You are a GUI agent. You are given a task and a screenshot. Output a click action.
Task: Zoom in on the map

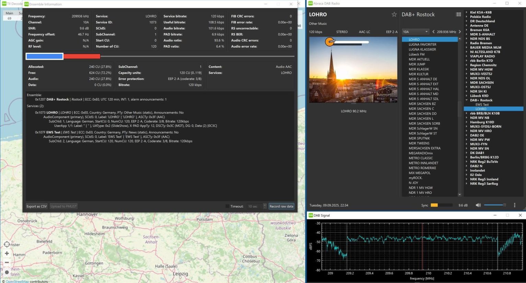click(x=7, y=253)
